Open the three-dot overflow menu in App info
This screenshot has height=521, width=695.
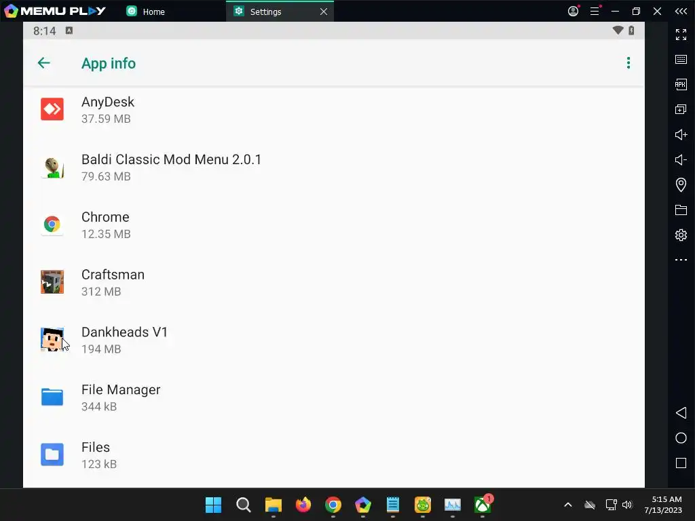pos(628,63)
